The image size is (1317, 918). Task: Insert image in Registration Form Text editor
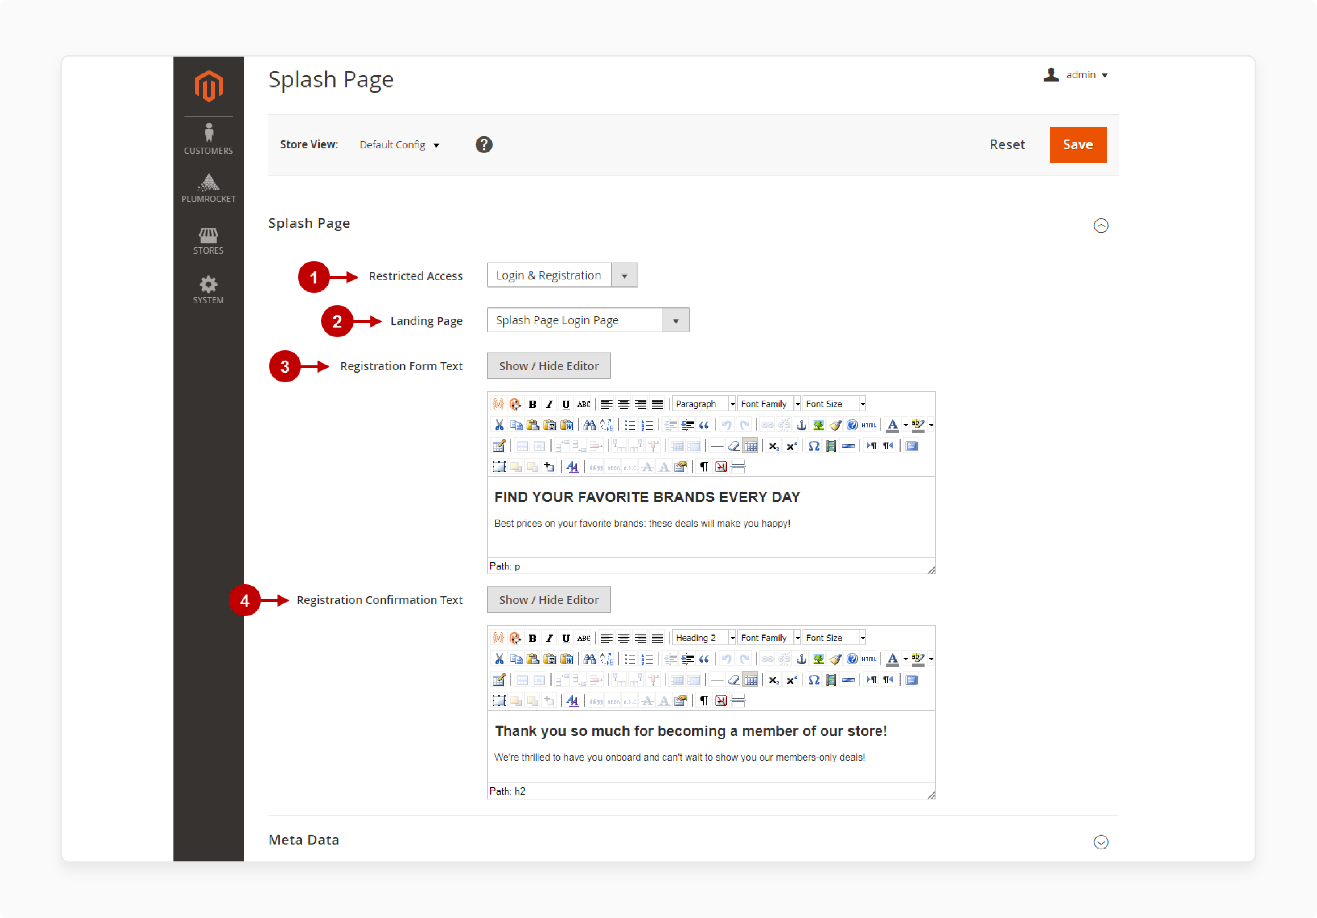click(x=819, y=425)
